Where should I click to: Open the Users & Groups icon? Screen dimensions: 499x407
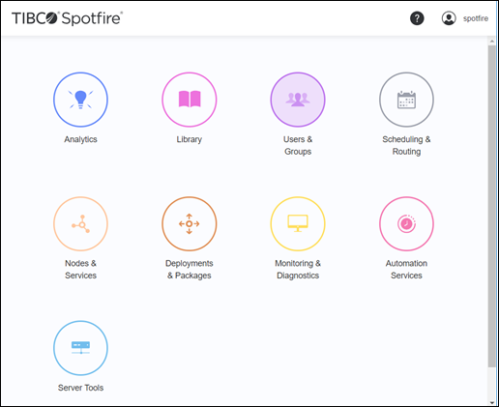298,100
